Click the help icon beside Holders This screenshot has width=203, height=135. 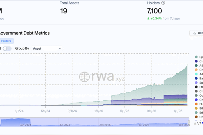pyautogui.click(x=163, y=3)
